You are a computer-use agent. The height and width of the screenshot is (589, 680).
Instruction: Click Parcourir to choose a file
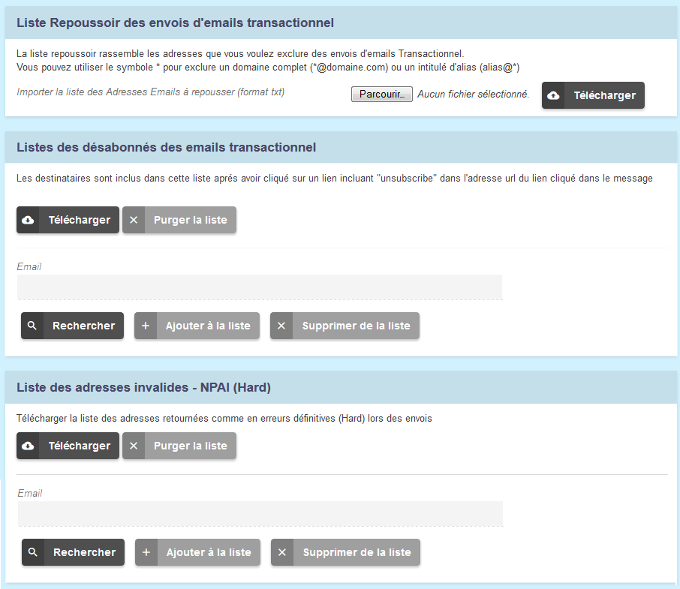point(381,94)
